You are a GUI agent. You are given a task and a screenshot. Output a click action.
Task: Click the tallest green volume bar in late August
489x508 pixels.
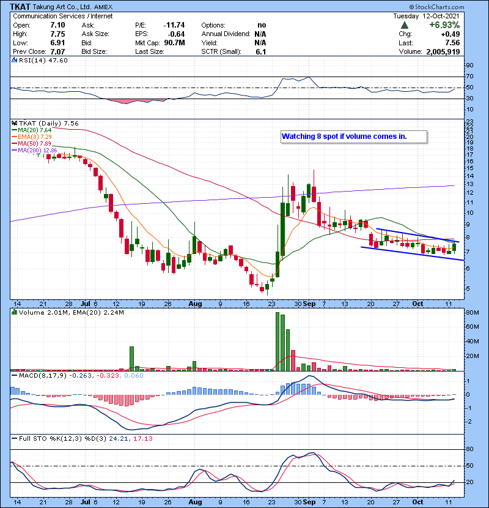(278, 342)
